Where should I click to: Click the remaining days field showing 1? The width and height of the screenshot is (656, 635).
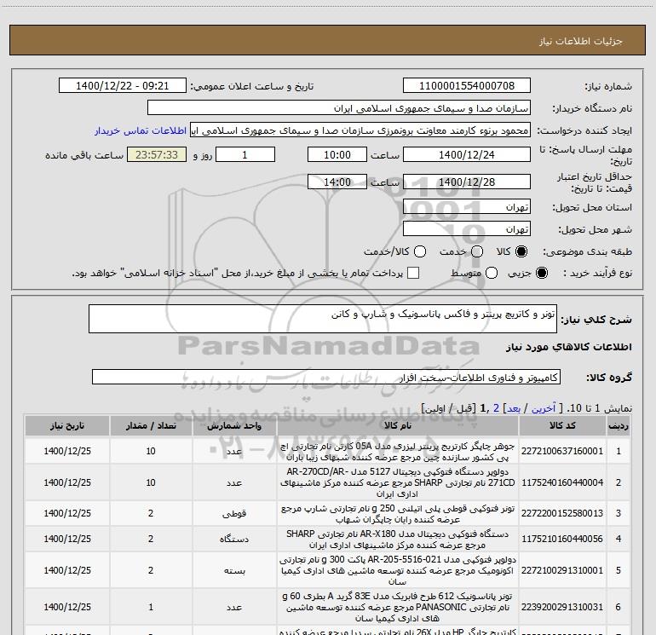(245, 155)
